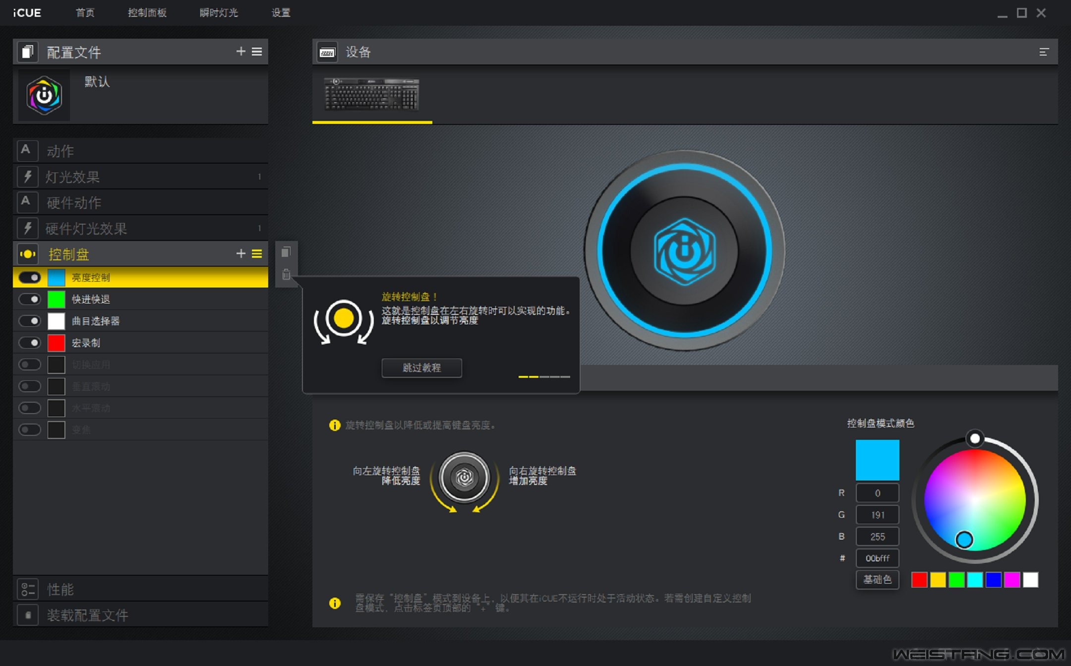Viewport: 1071px width, 666px height.
Task: Click the color wheel blue picker handle
Action: point(964,539)
